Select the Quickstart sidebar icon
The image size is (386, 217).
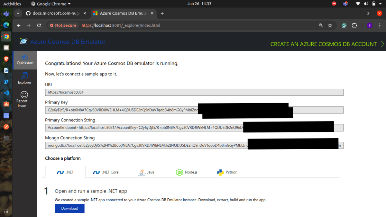[25, 60]
